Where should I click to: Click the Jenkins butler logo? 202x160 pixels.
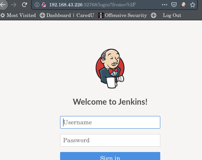point(110,69)
